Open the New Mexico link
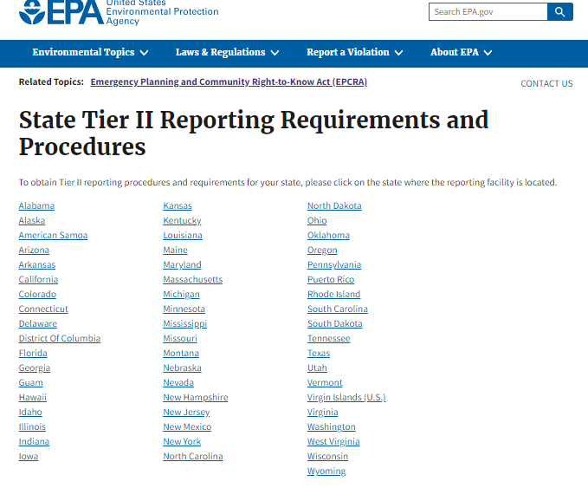This screenshot has height=488, width=588. (187, 426)
